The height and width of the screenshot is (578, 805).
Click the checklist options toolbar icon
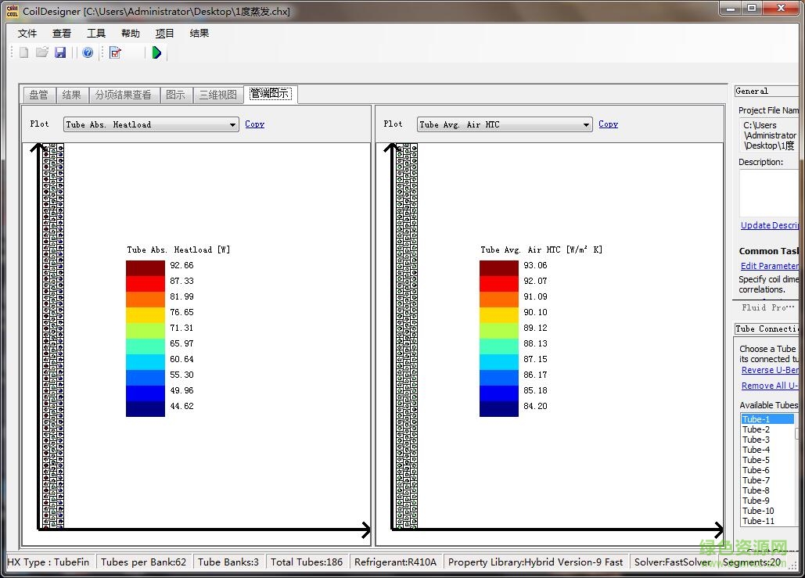[x=116, y=52]
